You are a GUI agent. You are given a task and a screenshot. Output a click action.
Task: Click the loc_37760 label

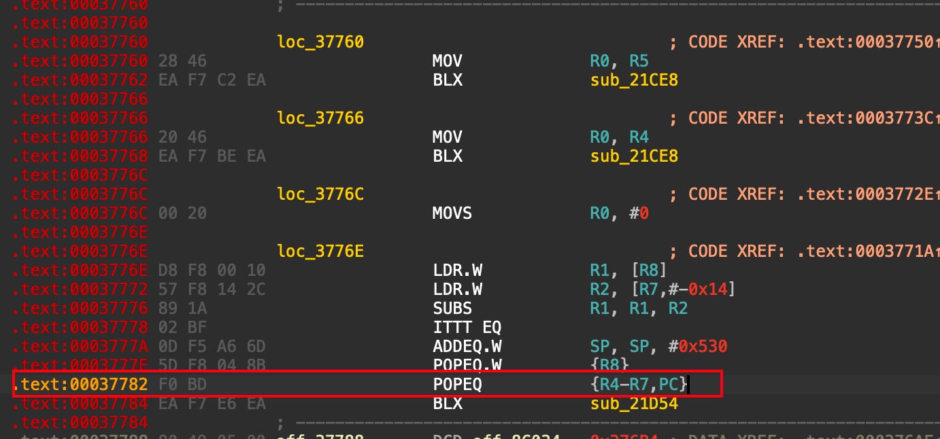(x=320, y=42)
